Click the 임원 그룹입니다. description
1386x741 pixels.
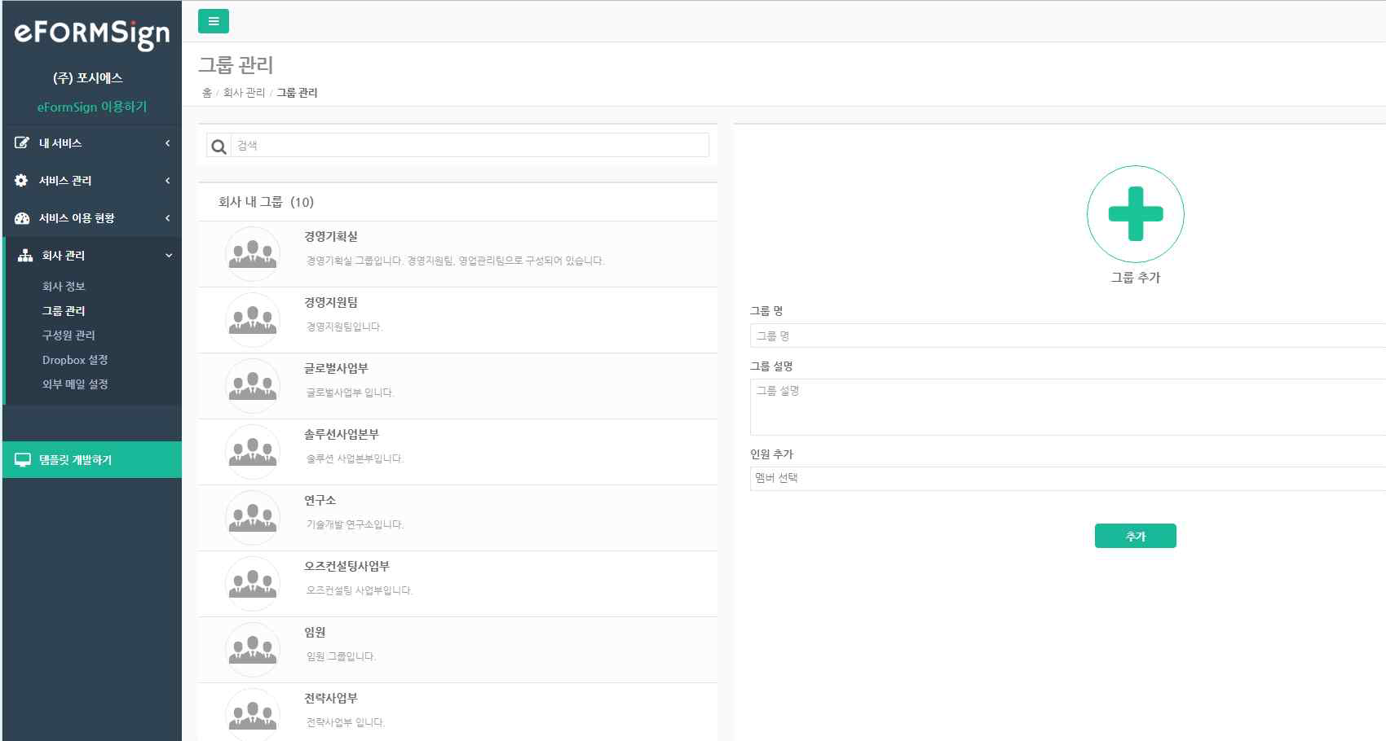(x=341, y=656)
